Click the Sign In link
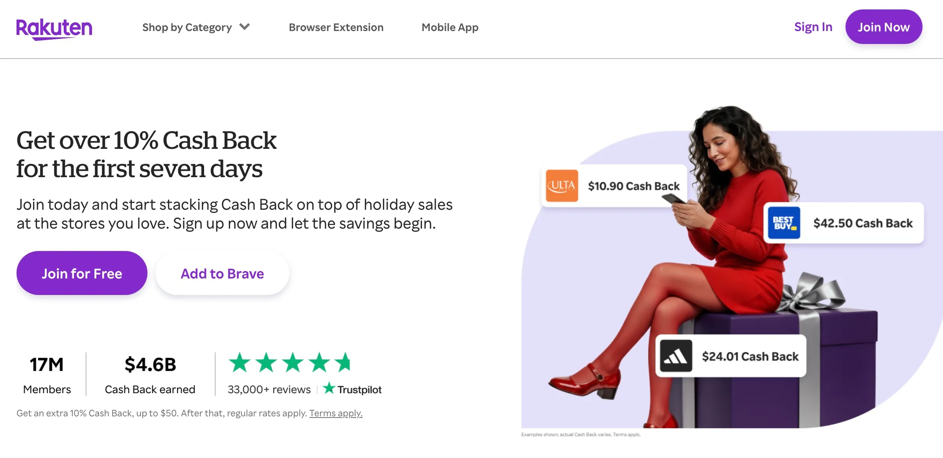The width and height of the screenshot is (943, 458). point(813,27)
